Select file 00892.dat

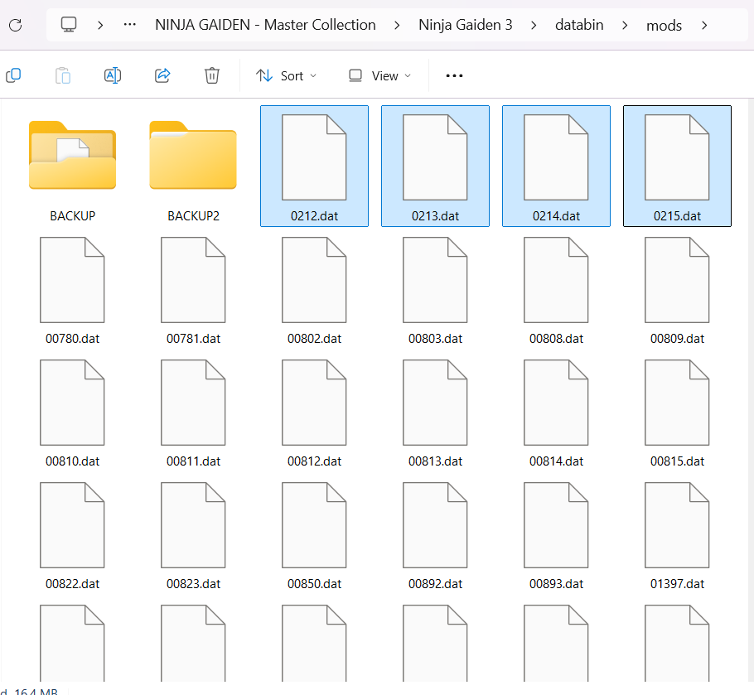coord(435,535)
